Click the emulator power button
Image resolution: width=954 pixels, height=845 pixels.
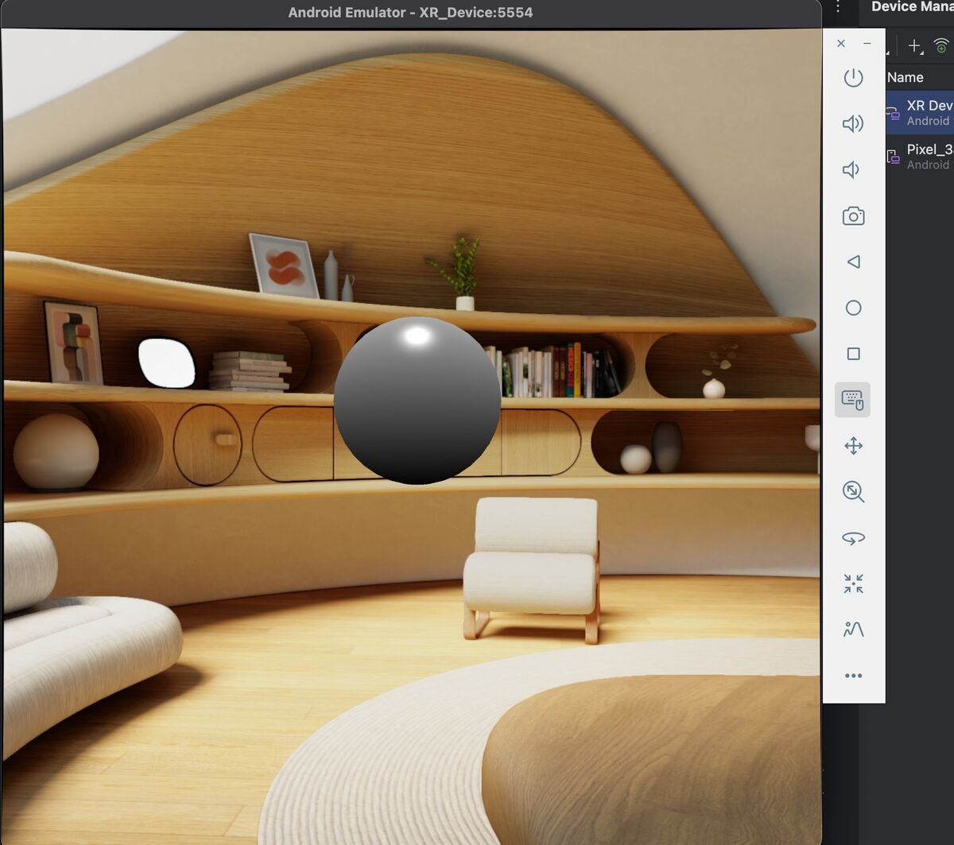pos(853,78)
